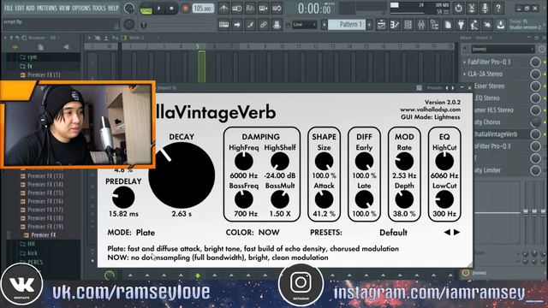Toggle the FabFilter Pro-Q 3 slot enable LED

pos(545,62)
